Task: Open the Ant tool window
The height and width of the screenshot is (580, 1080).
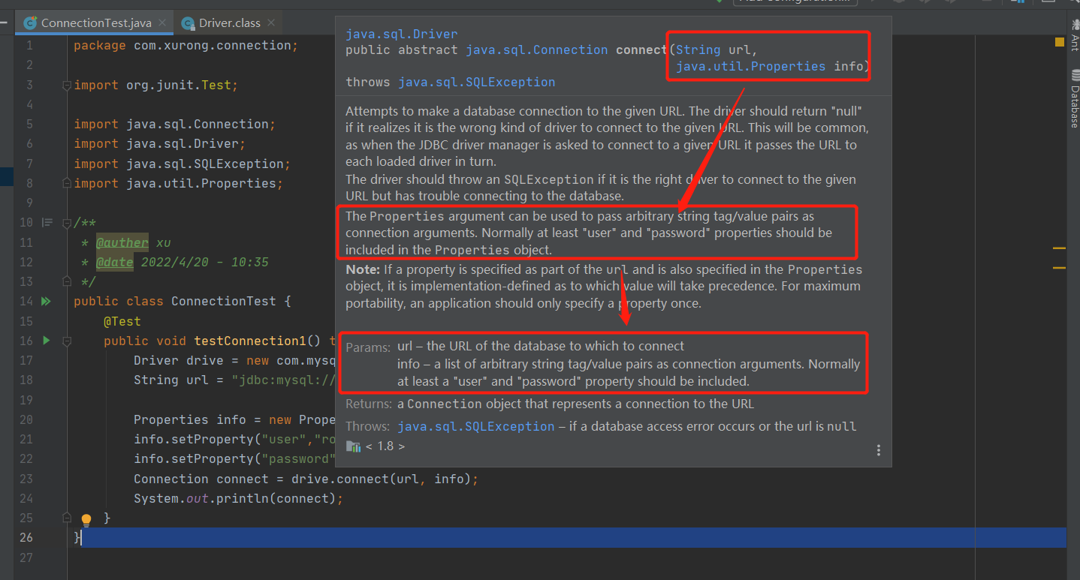Action: pos(1074,35)
